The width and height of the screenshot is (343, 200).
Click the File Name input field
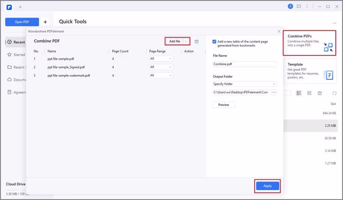tap(245, 64)
